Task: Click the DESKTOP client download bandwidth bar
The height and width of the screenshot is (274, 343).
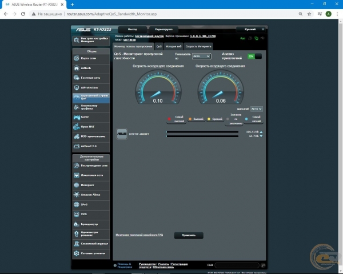Action: (x=202, y=136)
